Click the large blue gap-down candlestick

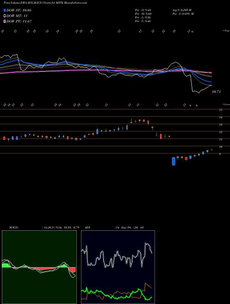[173, 161]
